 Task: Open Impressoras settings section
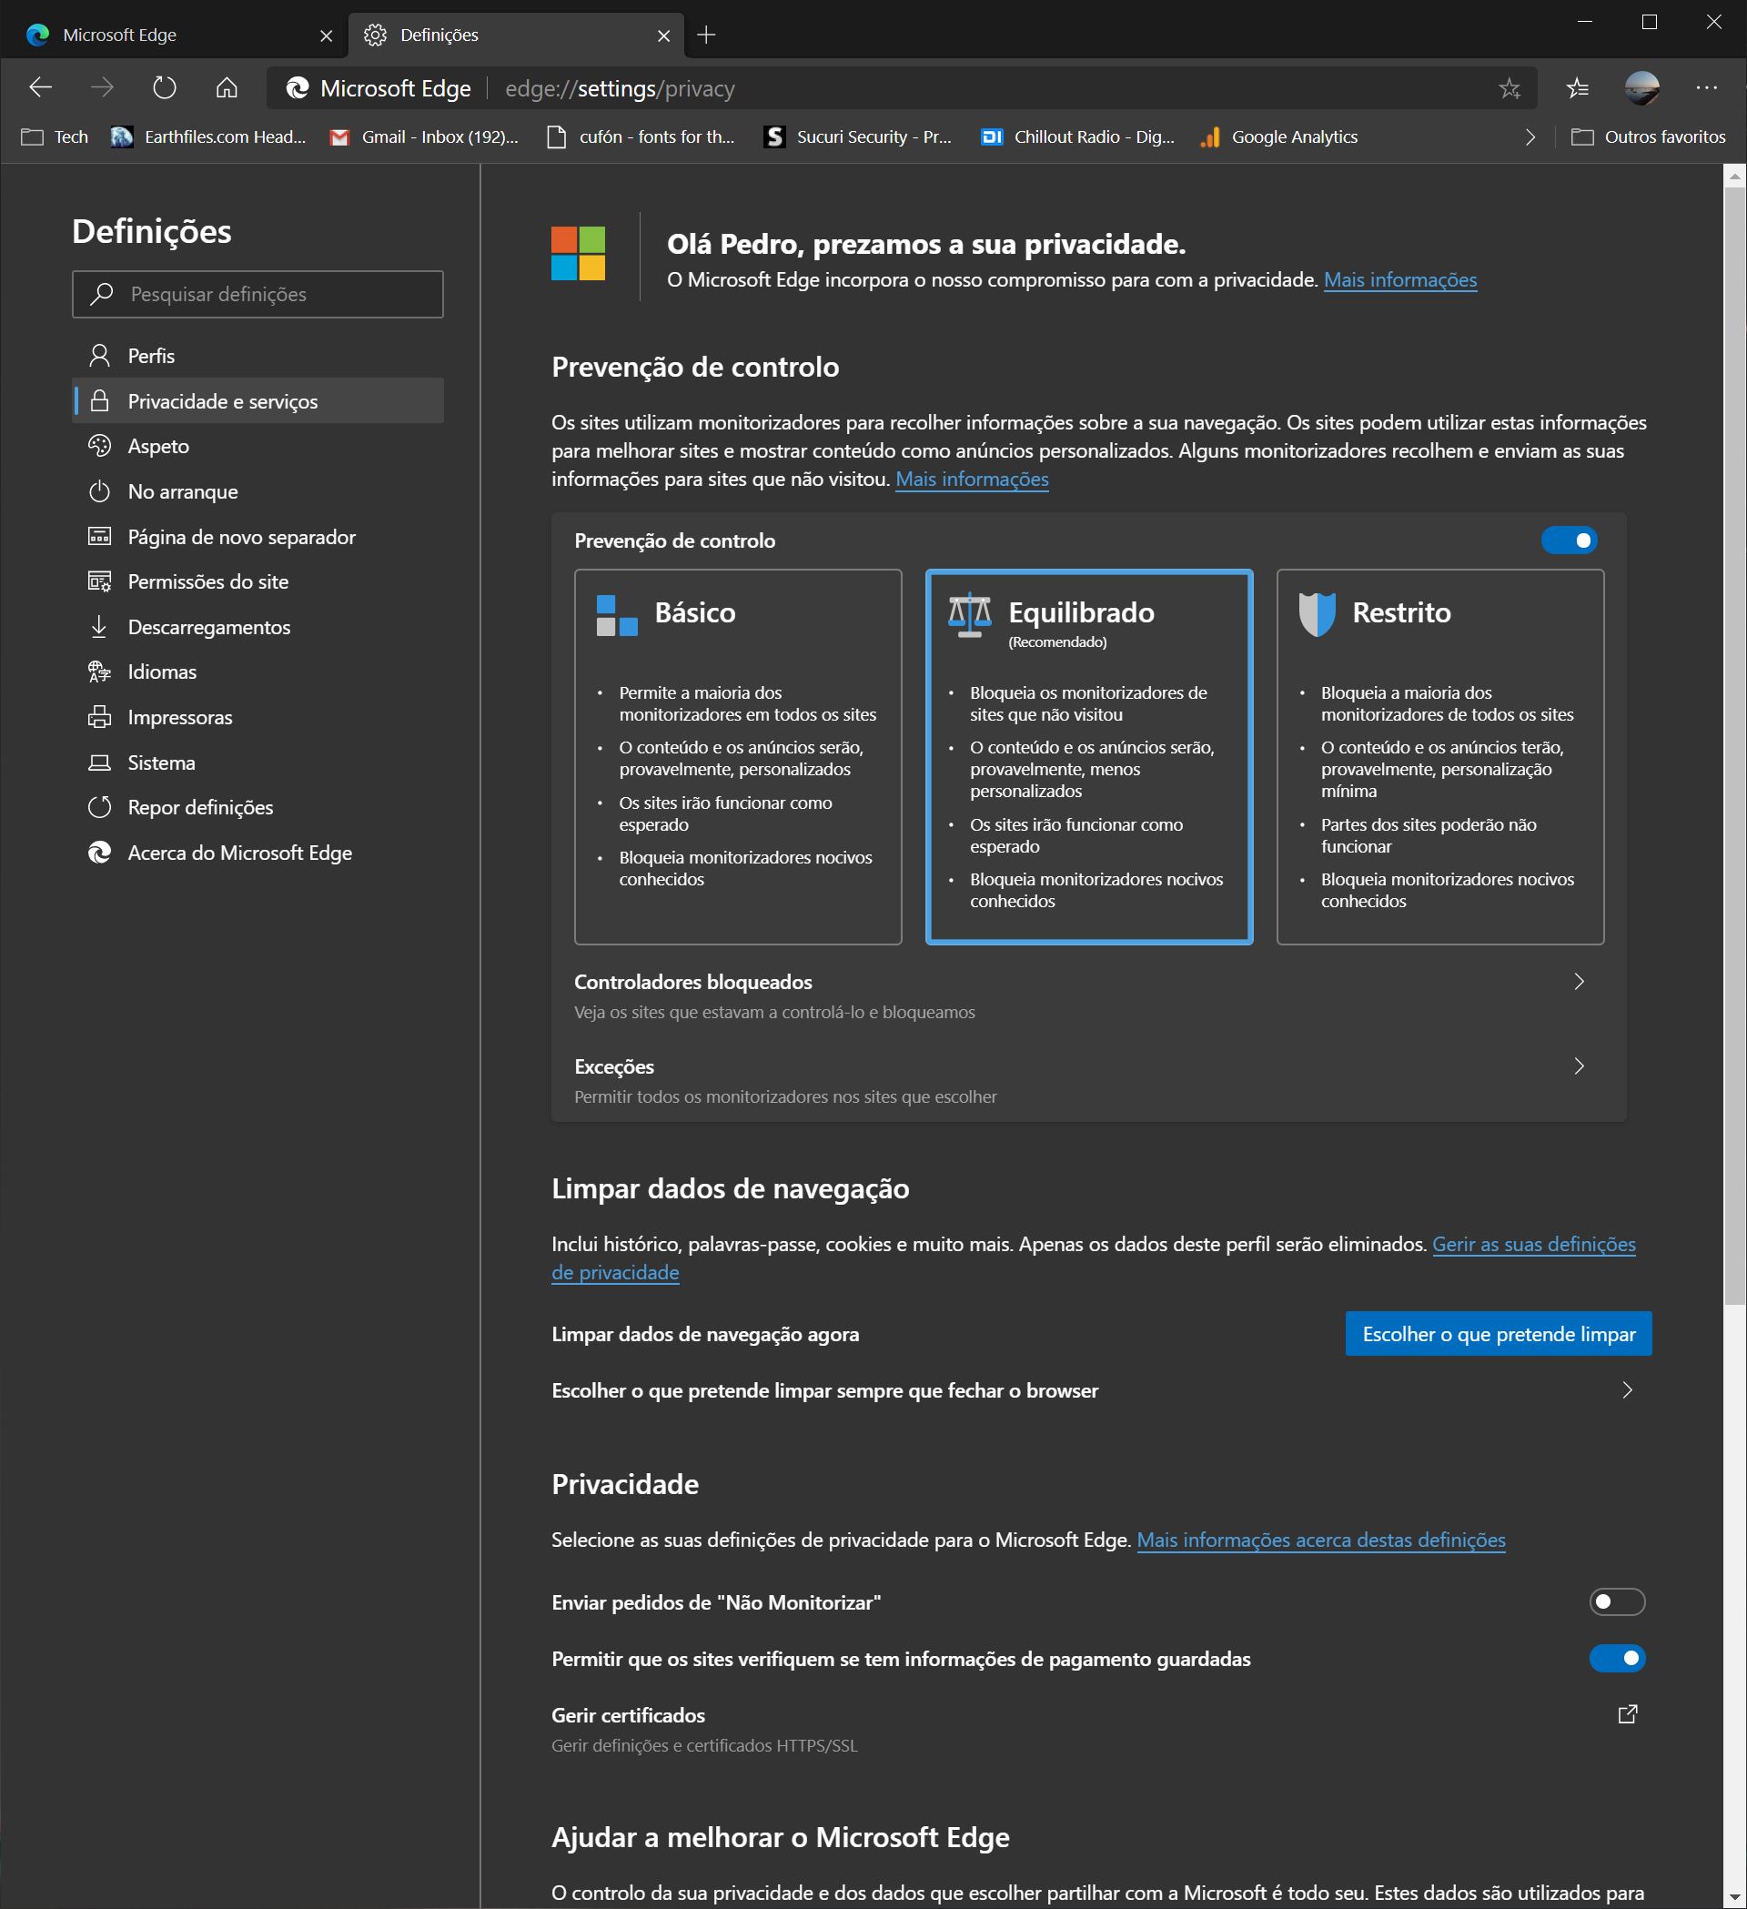tap(258, 718)
